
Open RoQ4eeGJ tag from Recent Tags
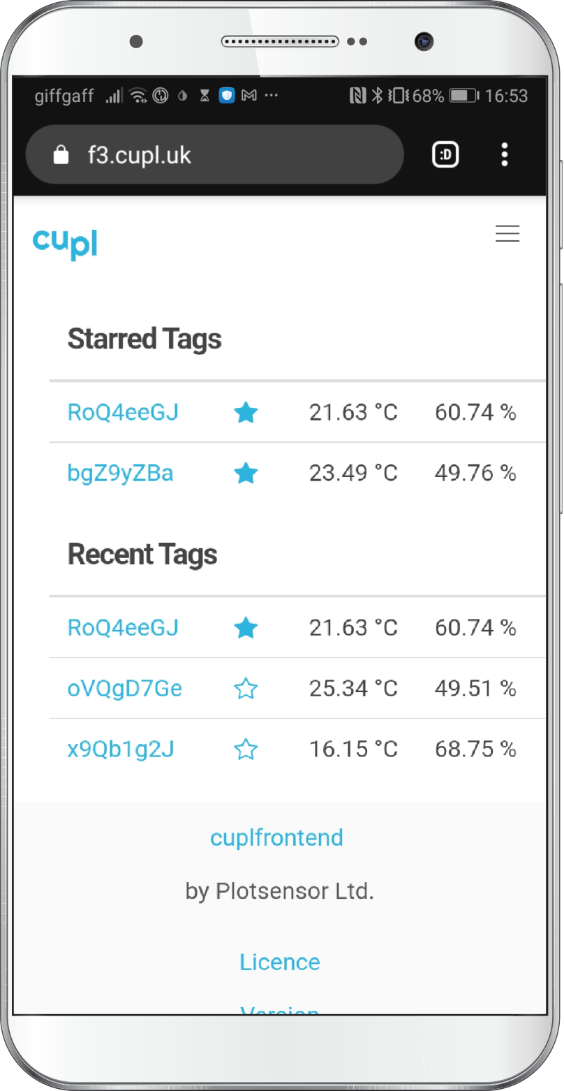(x=123, y=628)
